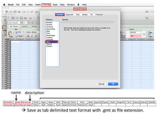Open the Protection tab in Format Cells
This screenshot has height=116, width=165.
[99, 15]
